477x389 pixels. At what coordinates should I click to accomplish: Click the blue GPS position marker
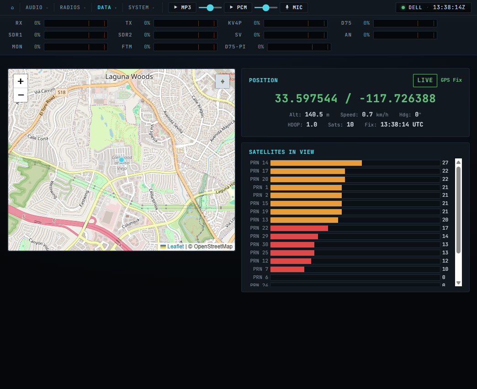point(122,159)
